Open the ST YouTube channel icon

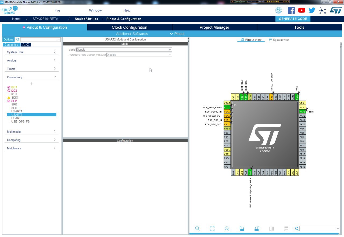click(x=302, y=10)
